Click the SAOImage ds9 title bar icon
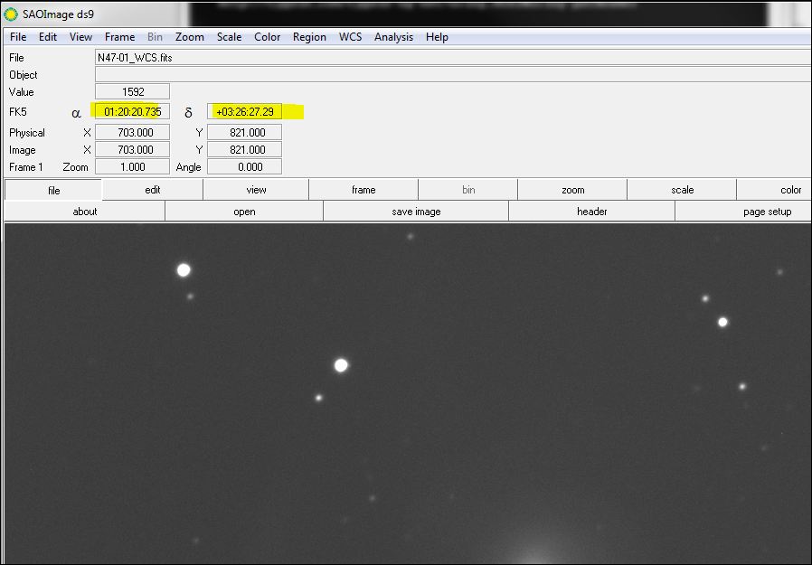 pos(11,14)
